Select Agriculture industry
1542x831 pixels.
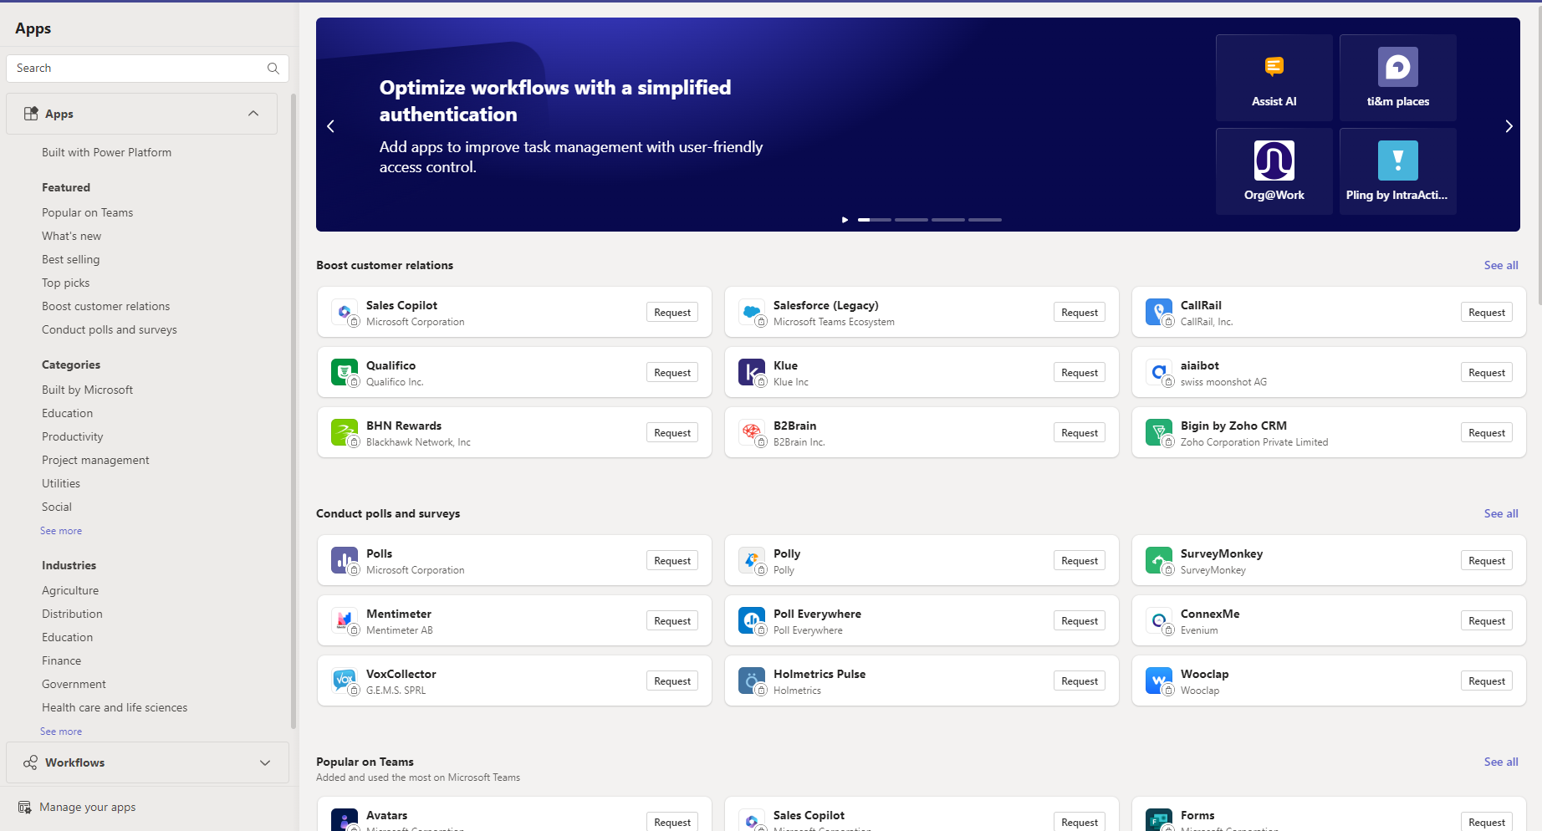tap(70, 590)
